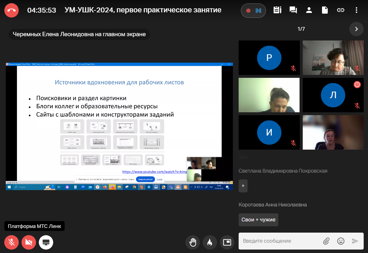Click the plus reaction under Светлана's message
The width and height of the screenshot is (368, 253).
243,186
